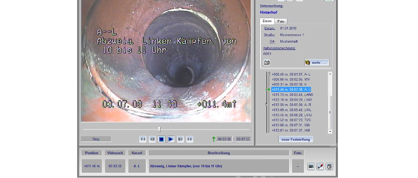Click the 'neue Feststellung' button
Viewport: 418px width, 178px height.
pyautogui.click(x=296, y=139)
